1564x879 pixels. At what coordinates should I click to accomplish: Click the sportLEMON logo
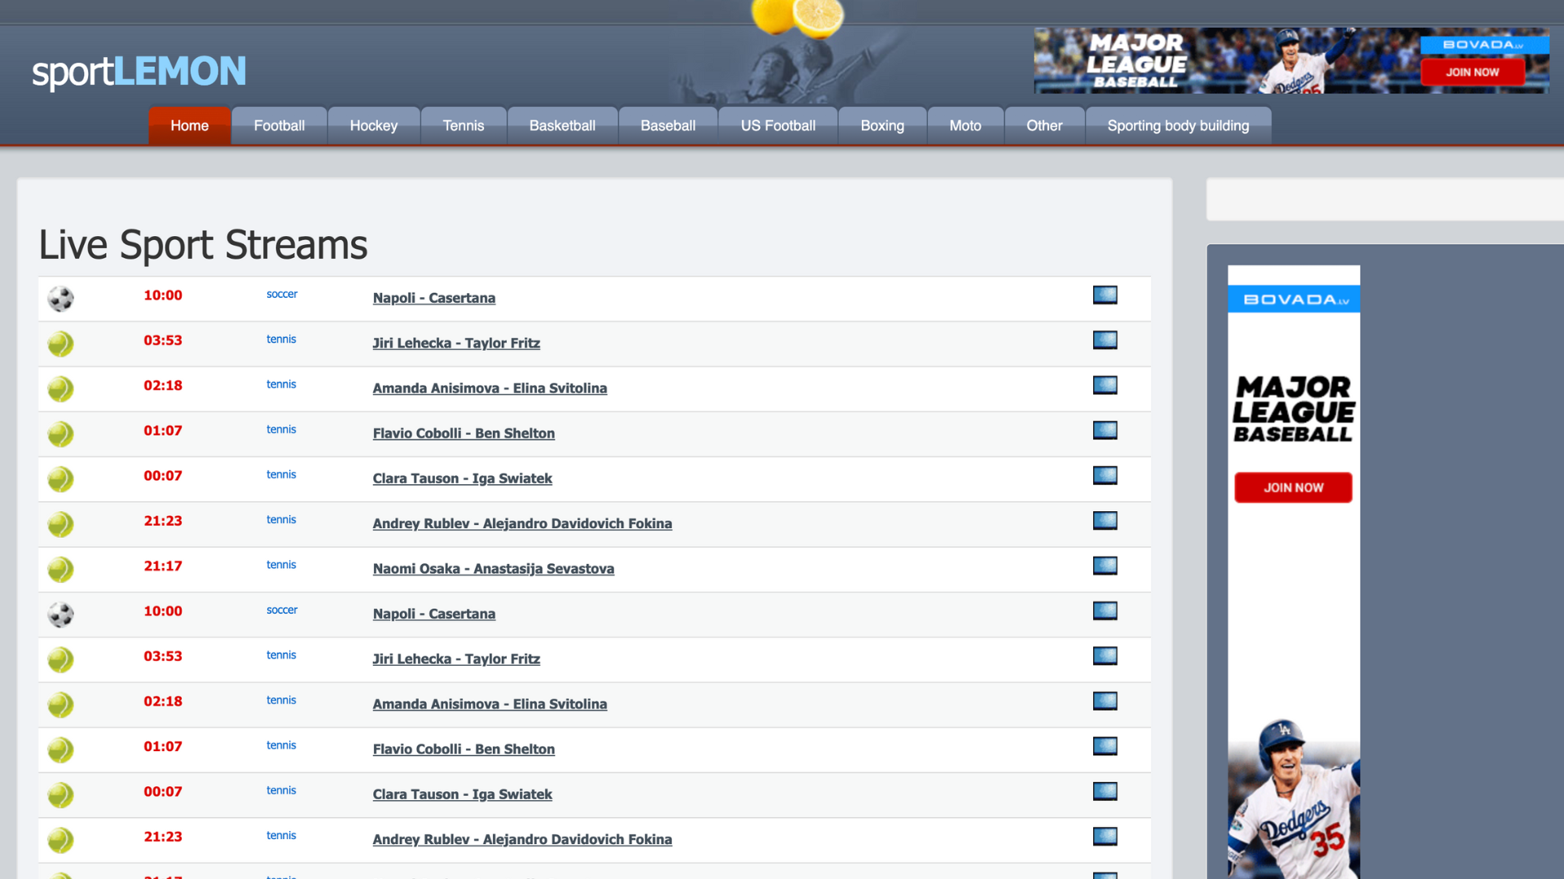[x=138, y=72]
